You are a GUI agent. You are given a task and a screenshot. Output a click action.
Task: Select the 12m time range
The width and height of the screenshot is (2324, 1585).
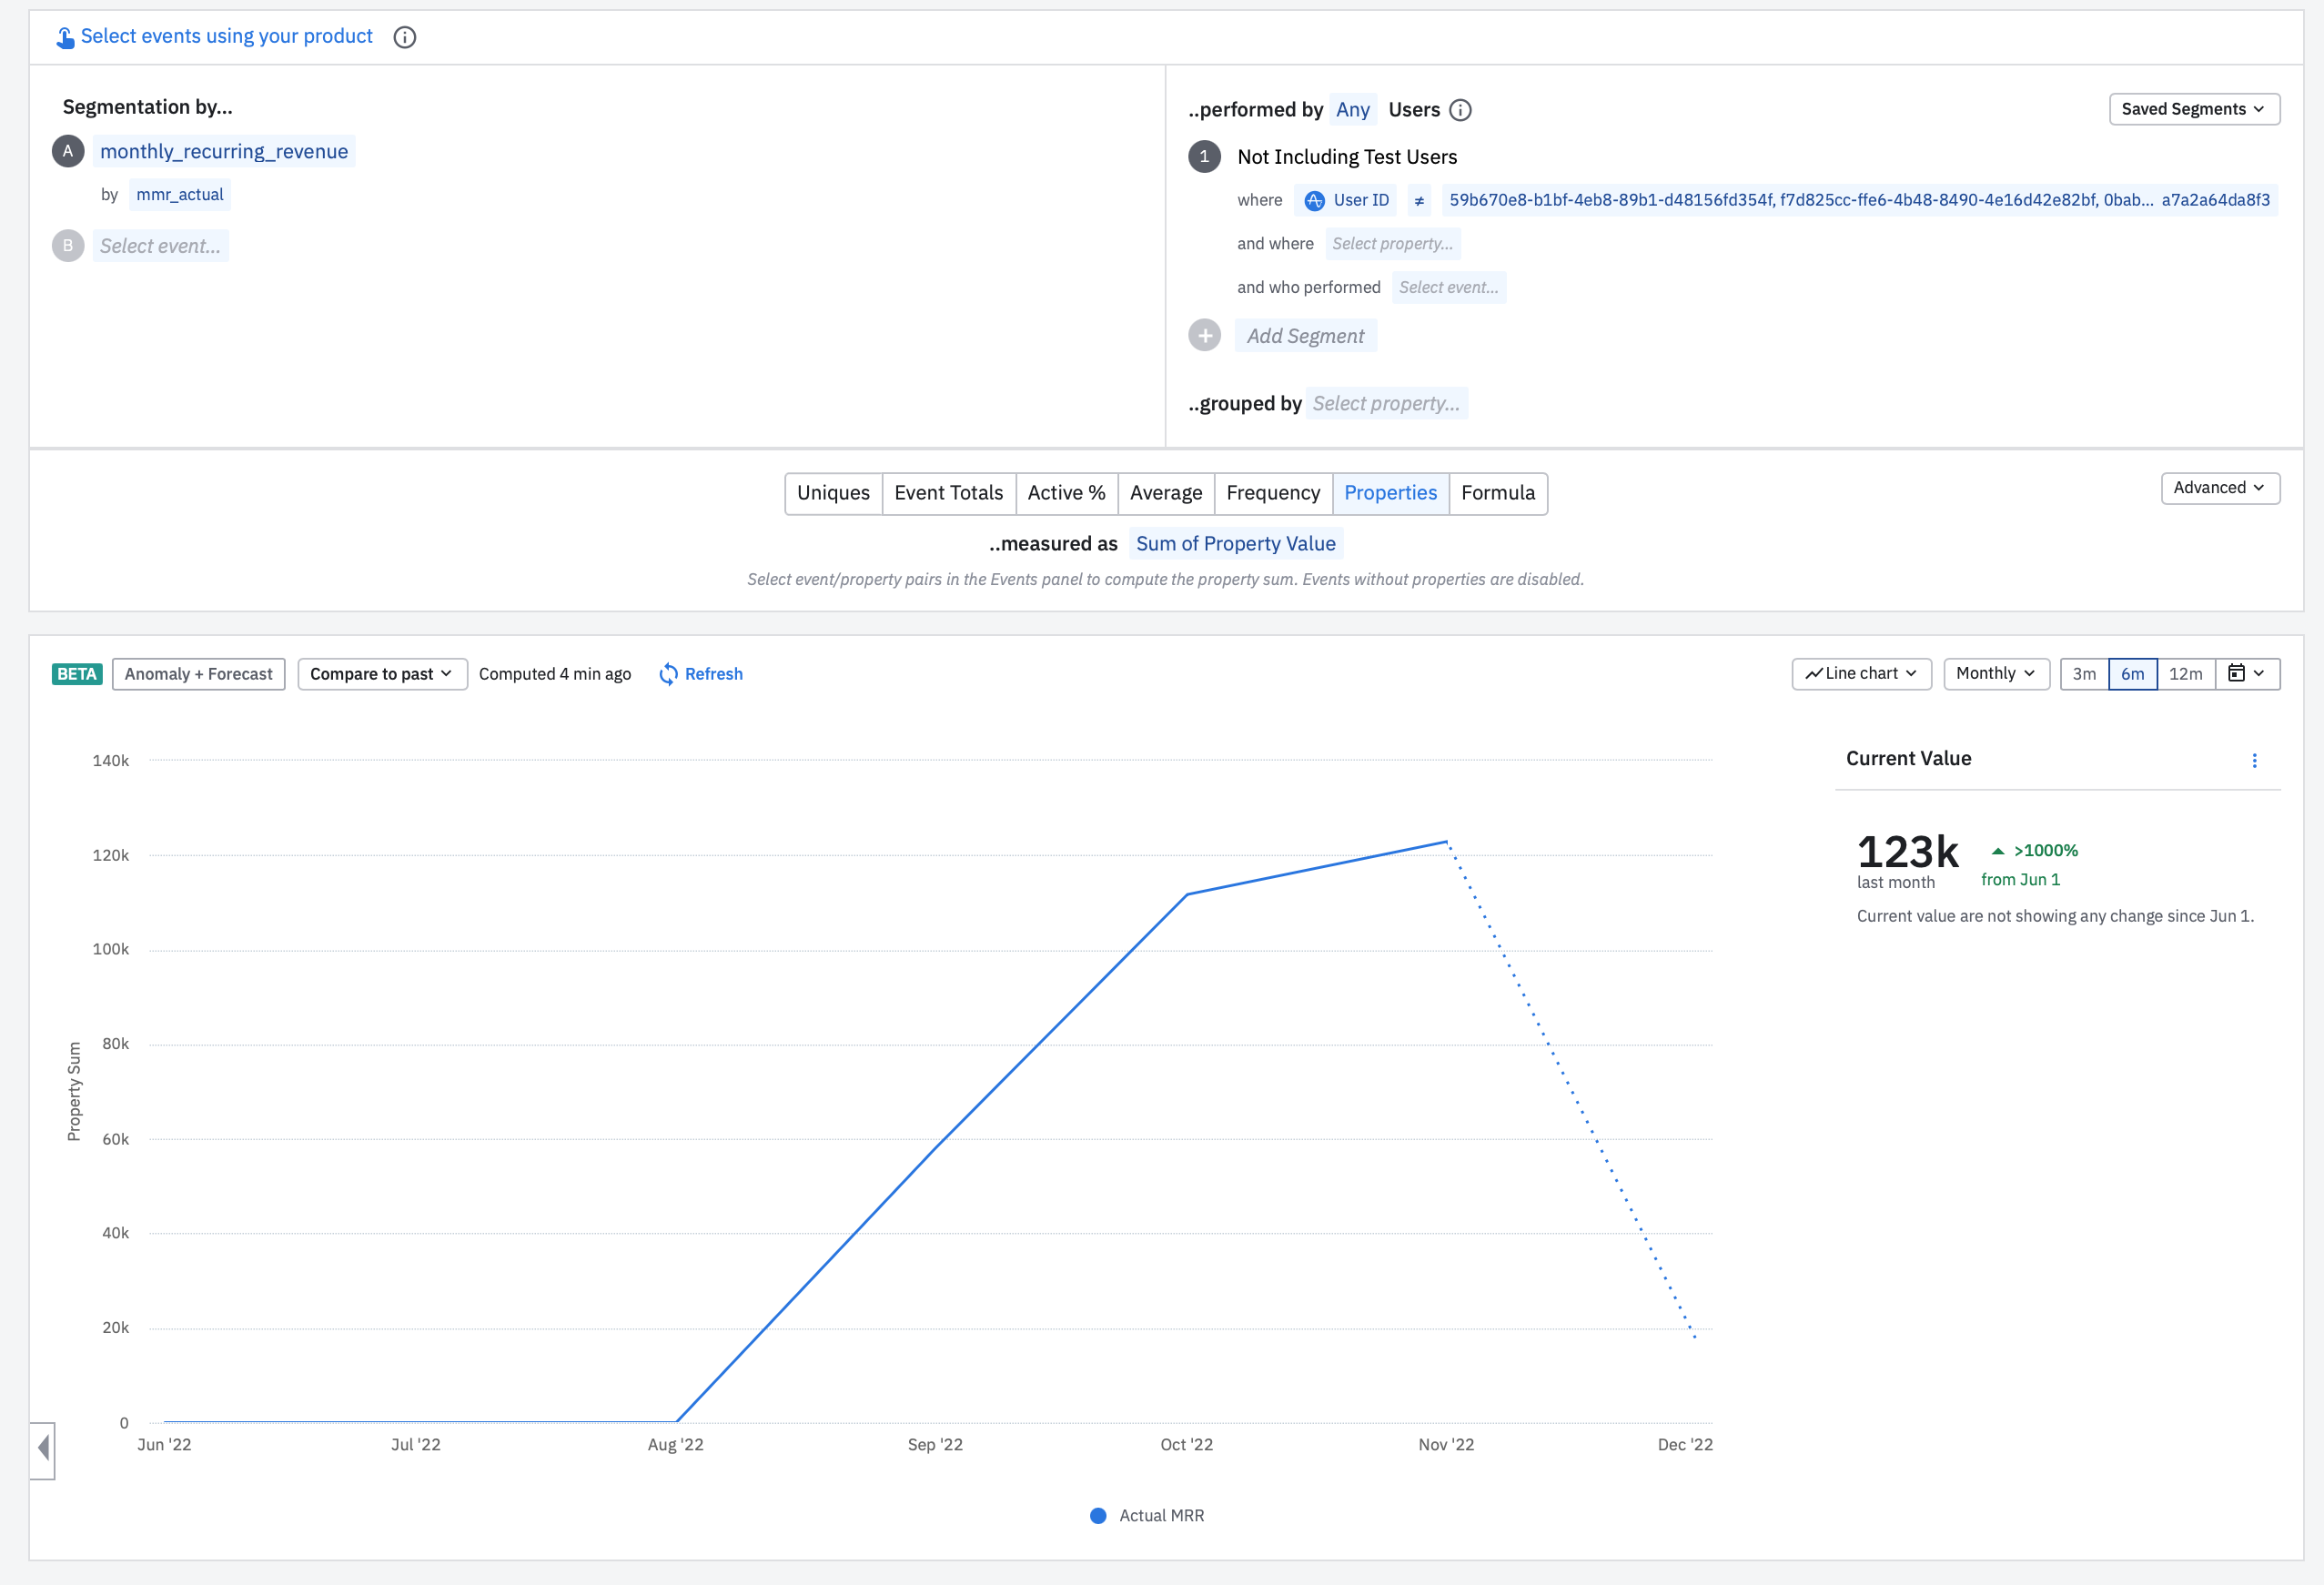click(x=2185, y=674)
